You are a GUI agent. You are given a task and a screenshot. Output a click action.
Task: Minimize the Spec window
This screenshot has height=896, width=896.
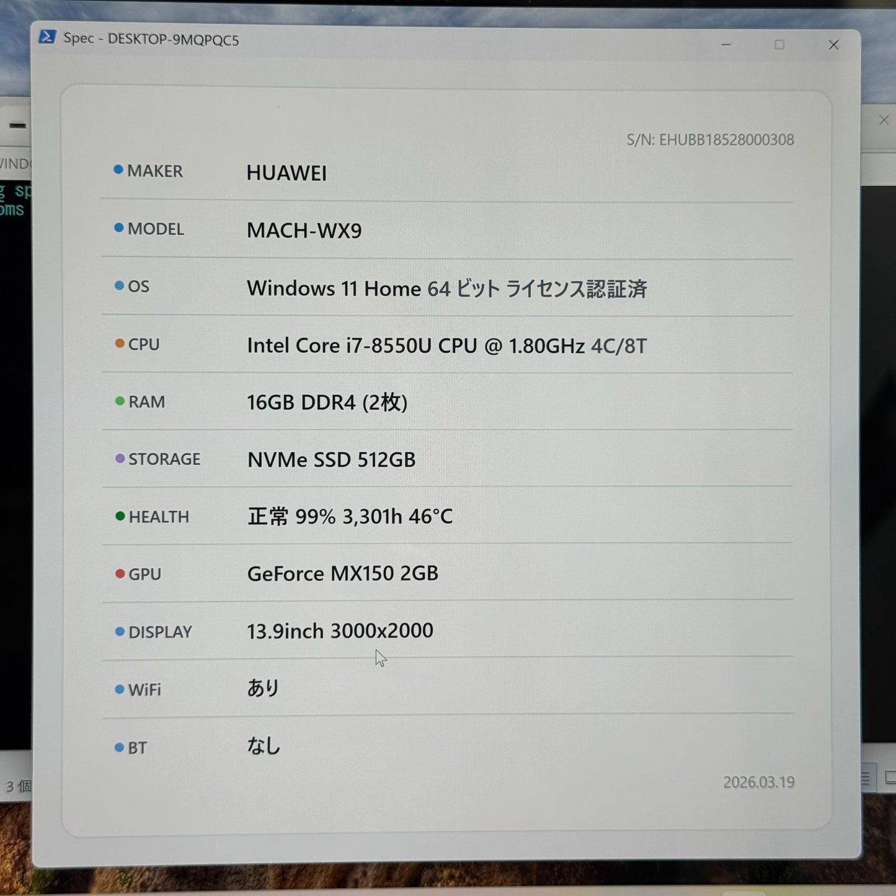726,45
